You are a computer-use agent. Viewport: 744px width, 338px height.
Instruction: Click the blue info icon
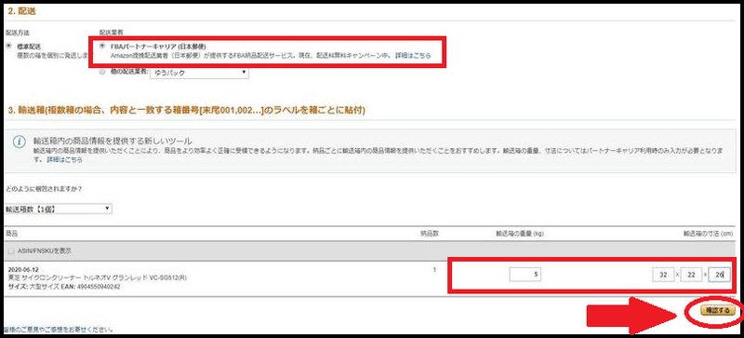(19, 142)
